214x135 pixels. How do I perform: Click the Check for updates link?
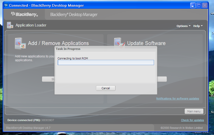(x=192, y=120)
